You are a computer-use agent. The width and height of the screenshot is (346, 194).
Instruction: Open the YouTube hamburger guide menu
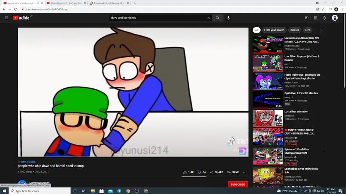[x=7, y=18]
